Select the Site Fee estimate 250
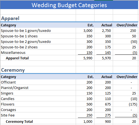 (x=85, y=115)
